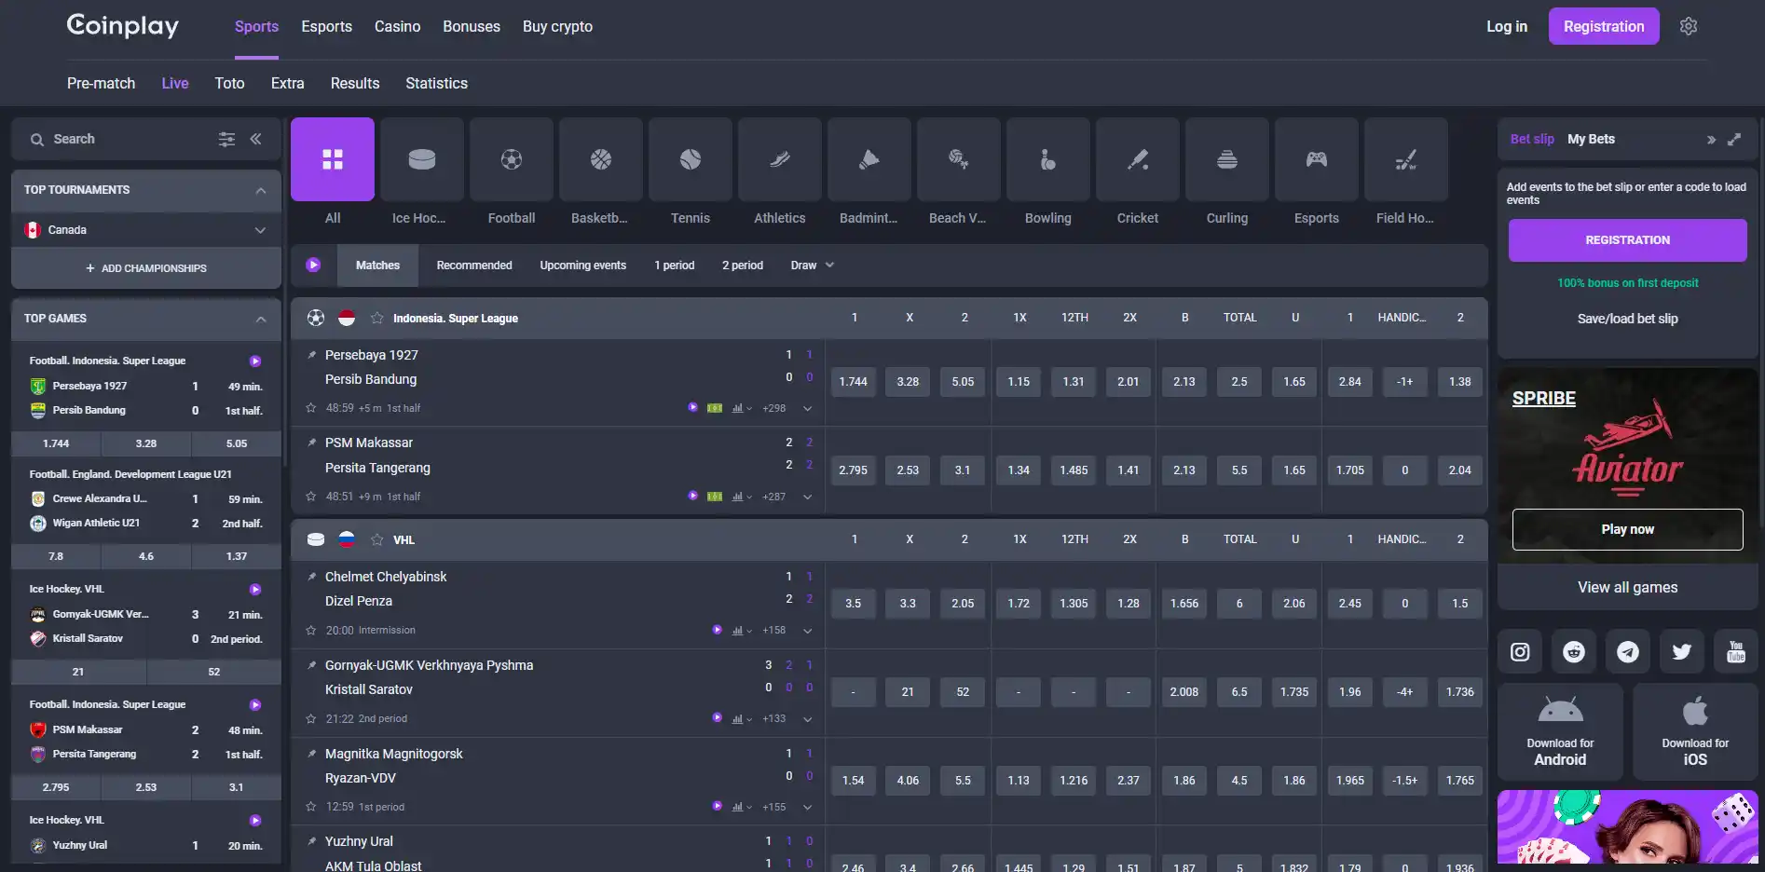Image resolution: width=1765 pixels, height=872 pixels.
Task: Expand markets for Chelmet Chelyabinsk match
Action: pyautogui.click(x=807, y=631)
